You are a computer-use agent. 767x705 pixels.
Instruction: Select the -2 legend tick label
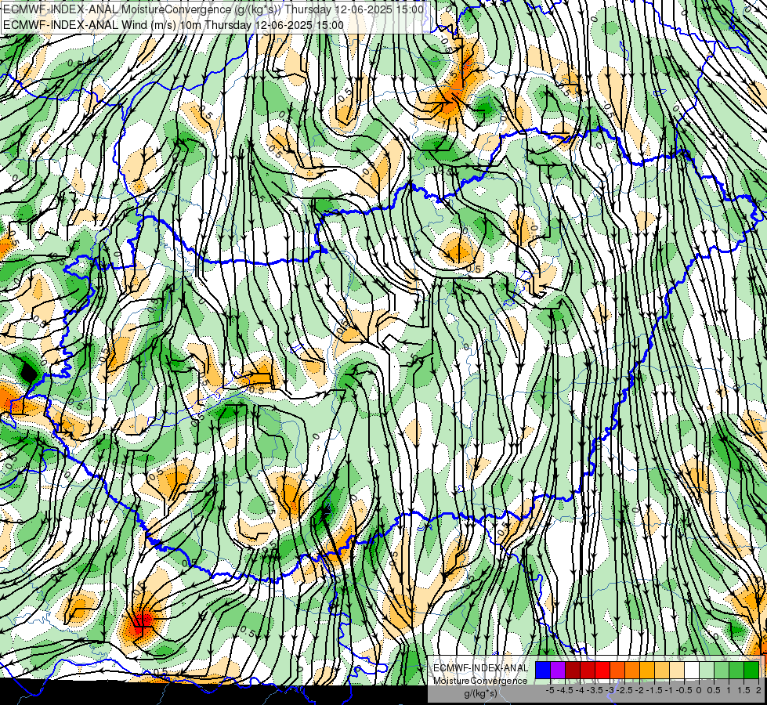(x=640, y=690)
